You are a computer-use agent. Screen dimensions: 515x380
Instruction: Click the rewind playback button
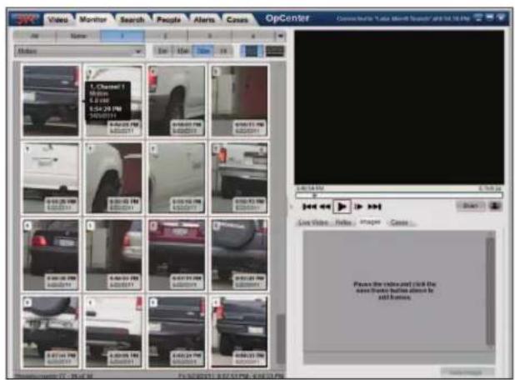click(325, 207)
